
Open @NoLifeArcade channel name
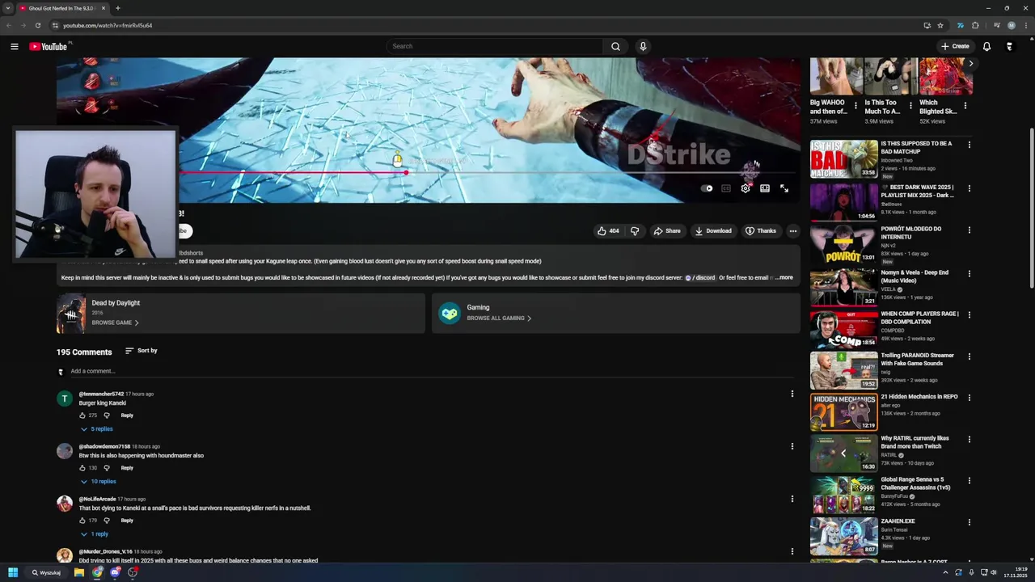pos(97,499)
